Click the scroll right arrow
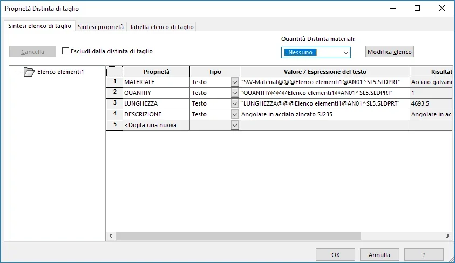Viewport: 455px width, 263px height. pyautogui.click(x=448, y=236)
